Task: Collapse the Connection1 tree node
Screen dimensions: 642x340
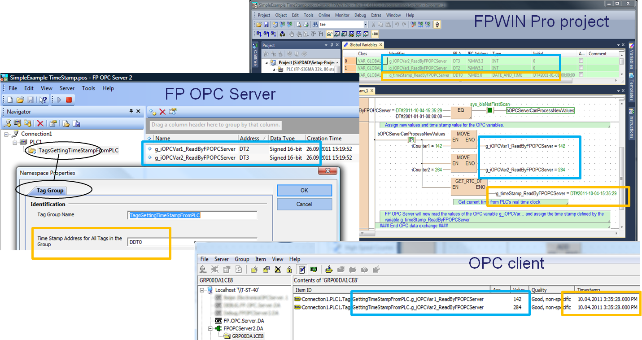Action: [7, 134]
